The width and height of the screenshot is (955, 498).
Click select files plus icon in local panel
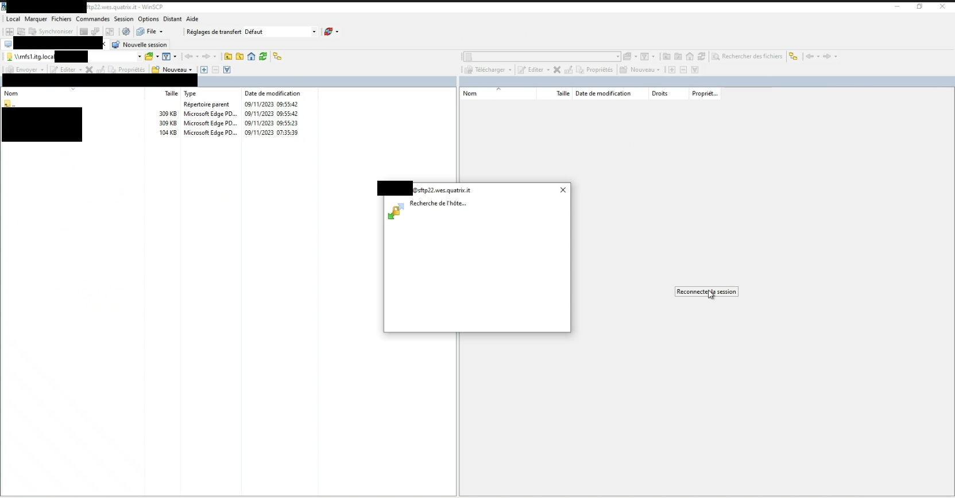(x=204, y=69)
